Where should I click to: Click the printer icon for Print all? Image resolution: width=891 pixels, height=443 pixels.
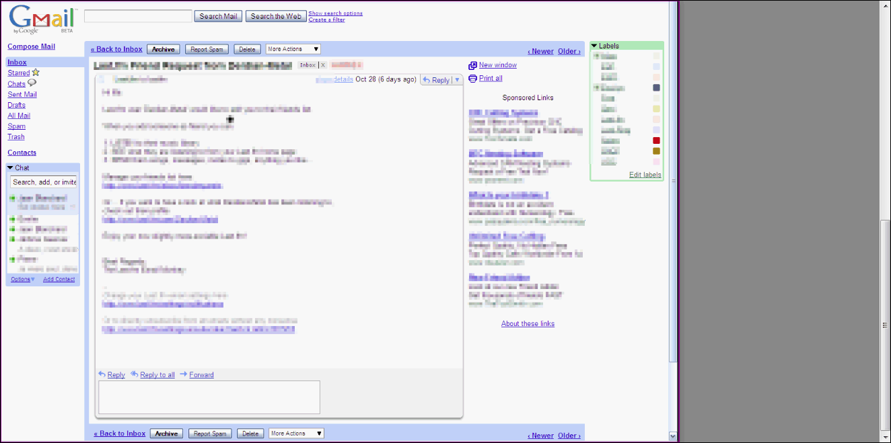[x=473, y=78]
